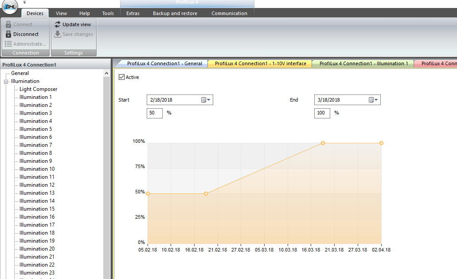Select Light Composer in the tree

tap(38, 89)
